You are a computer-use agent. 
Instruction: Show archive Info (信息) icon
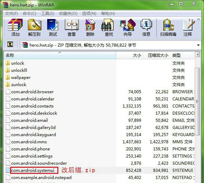click(146, 25)
